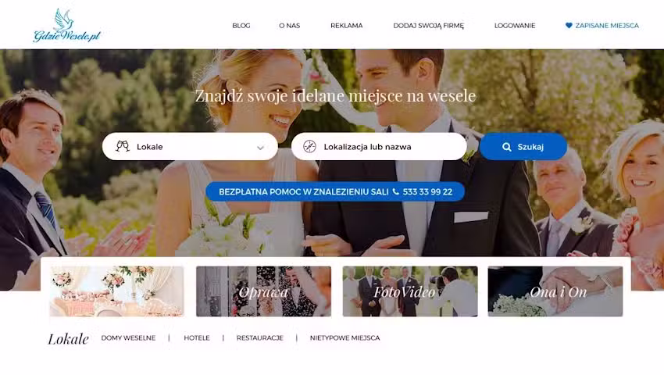The image size is (664, 375).
Task: Click the Lokalizacja lub nazwa input field
Action: [379, 147]
